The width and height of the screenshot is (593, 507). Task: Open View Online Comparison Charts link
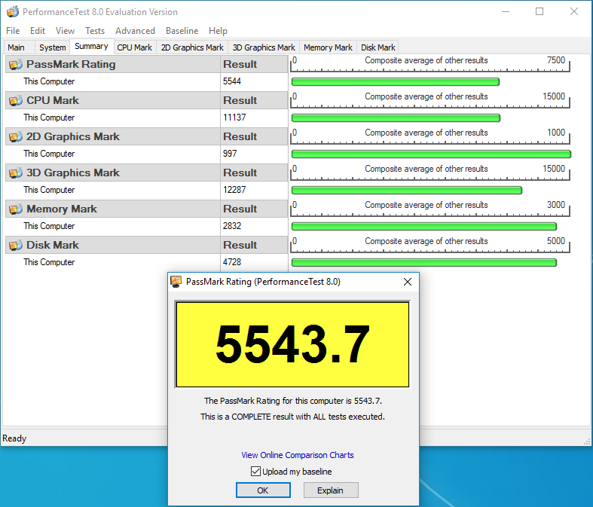[x=298, y=455]
